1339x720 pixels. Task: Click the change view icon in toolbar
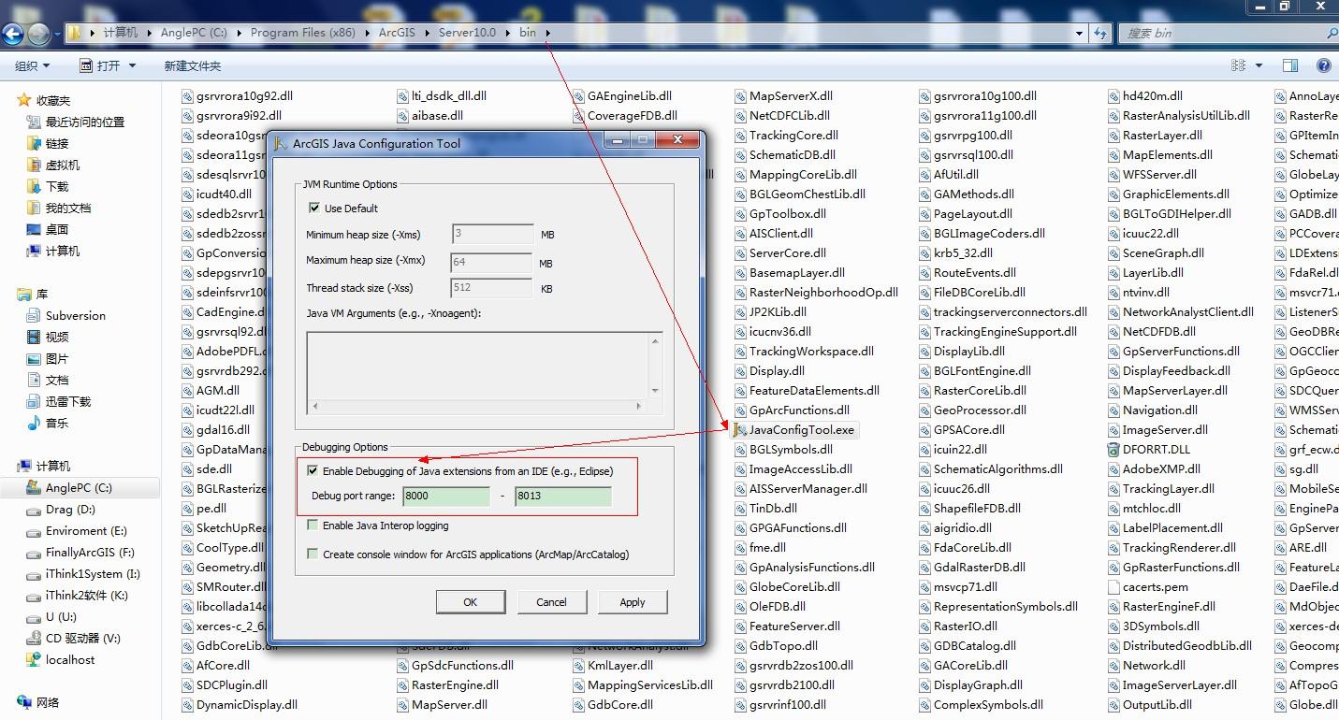(1239, 65)
